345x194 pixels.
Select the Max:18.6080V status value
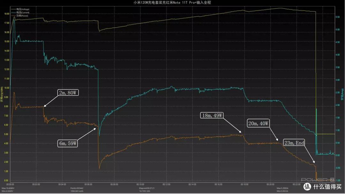coord(8,188)
